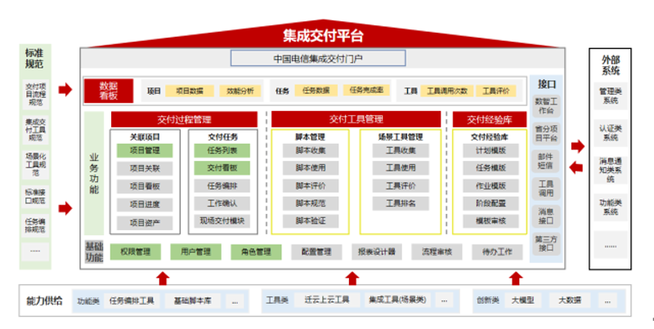Select the 交付工具管理 red header
654x329 pixels.
coord(356,119)
